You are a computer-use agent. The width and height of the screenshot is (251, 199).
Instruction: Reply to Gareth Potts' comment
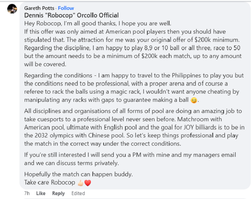(58, 193)
